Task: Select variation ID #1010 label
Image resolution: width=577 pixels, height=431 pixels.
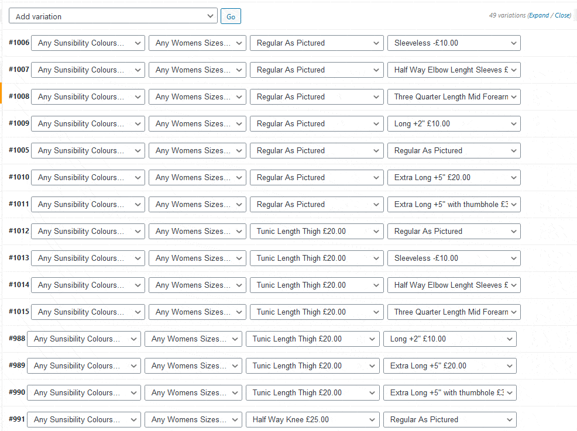Action: click(19, 177)
